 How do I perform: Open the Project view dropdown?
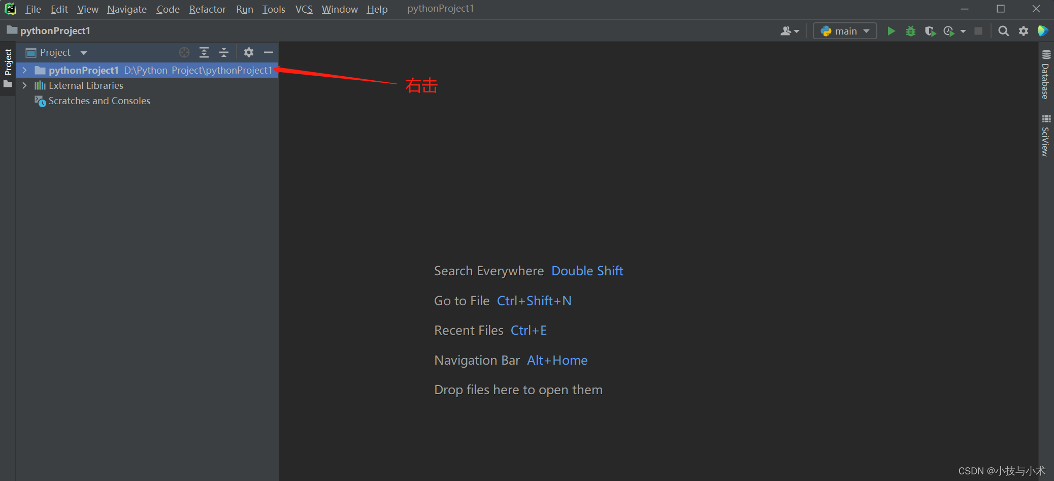(x=84, y=53)
